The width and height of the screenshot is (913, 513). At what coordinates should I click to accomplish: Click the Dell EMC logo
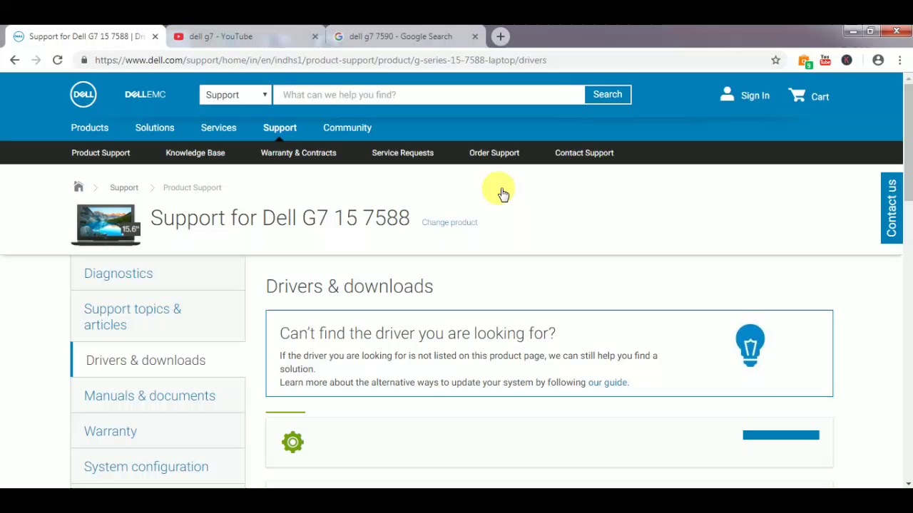click(x=145, y=94)
